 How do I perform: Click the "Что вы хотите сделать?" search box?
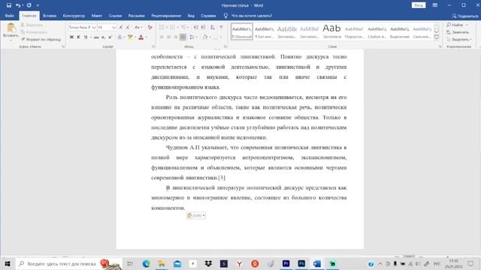coord(252,16)
